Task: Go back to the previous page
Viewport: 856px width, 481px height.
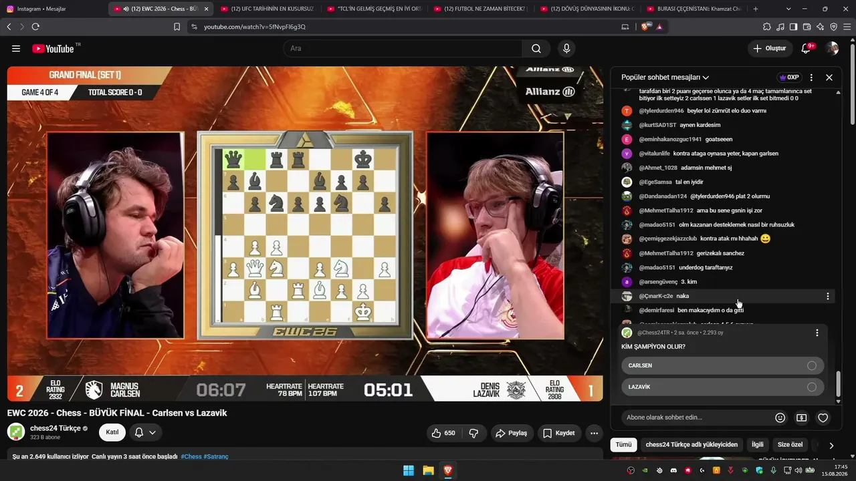Action: tap(9, 27)
